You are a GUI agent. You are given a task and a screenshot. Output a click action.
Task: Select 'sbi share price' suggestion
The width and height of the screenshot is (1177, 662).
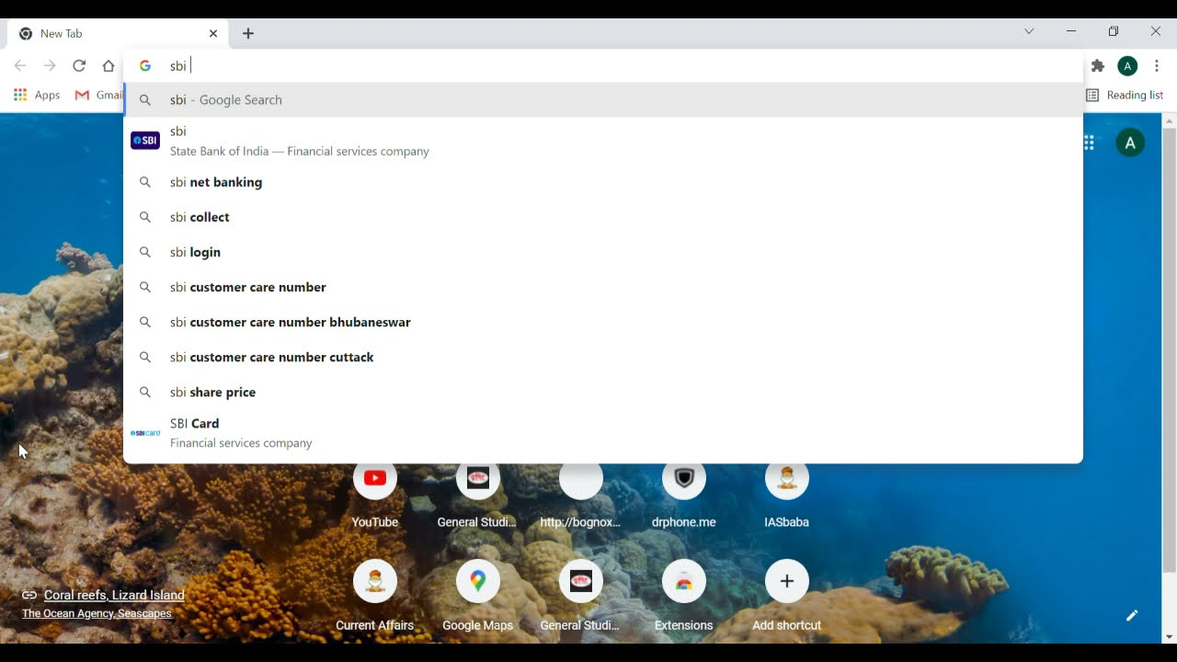click(603, 392)
